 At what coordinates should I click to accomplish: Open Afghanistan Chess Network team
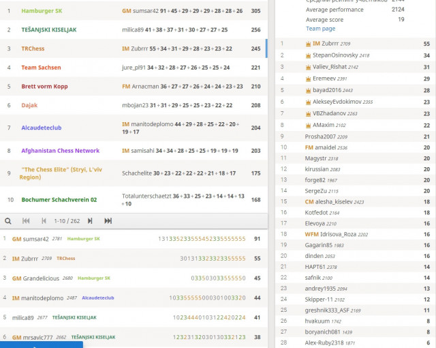click(x=61, y=151)
